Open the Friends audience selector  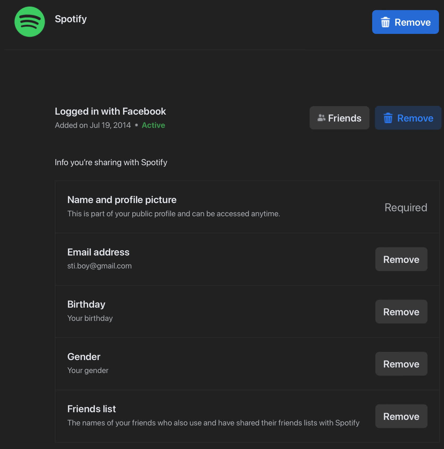[339, 118]
